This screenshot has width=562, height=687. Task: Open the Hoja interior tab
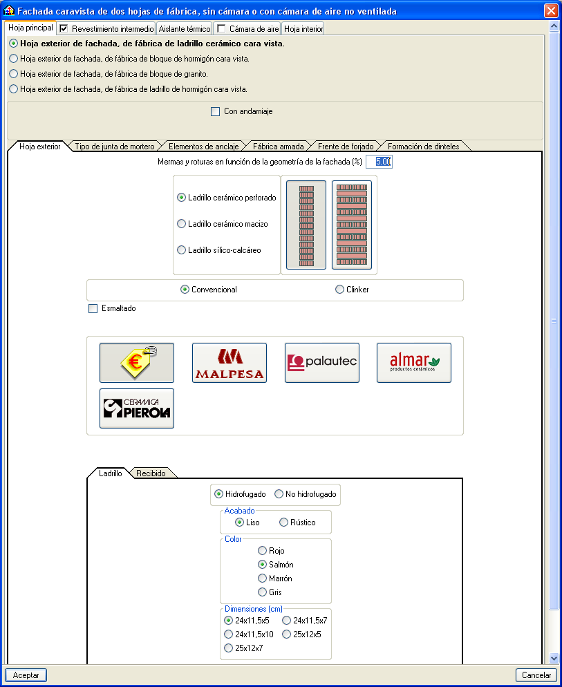click(x=303, y=29)
